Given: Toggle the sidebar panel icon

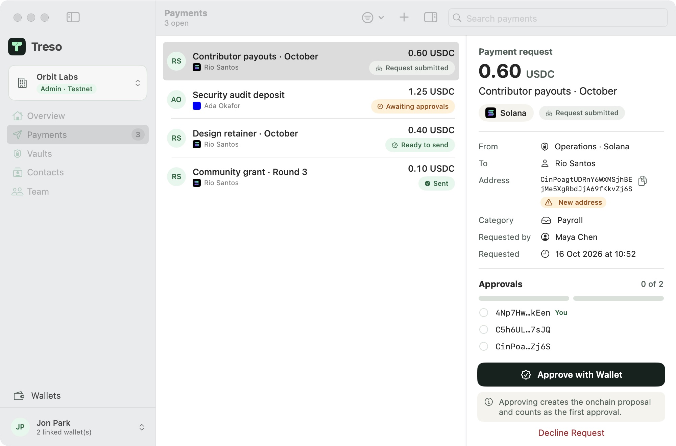Looking at the screenshot, I should click(x=73, y=17).
